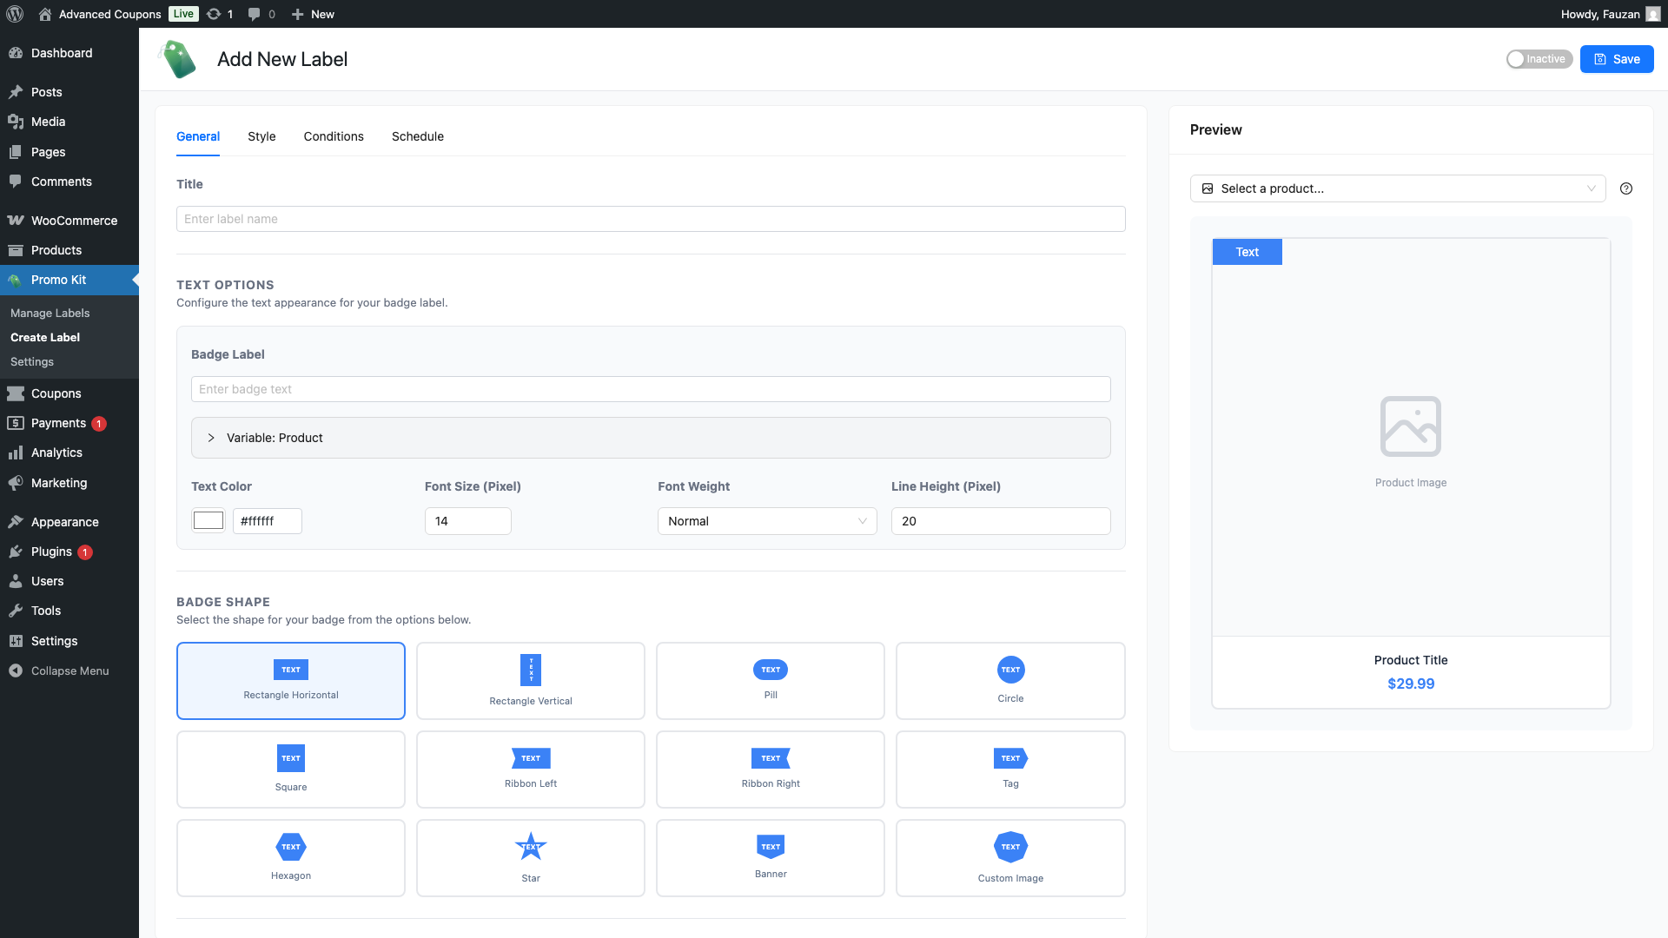
Task: Open the comments icon in admin bar
Action: (253, 14)
